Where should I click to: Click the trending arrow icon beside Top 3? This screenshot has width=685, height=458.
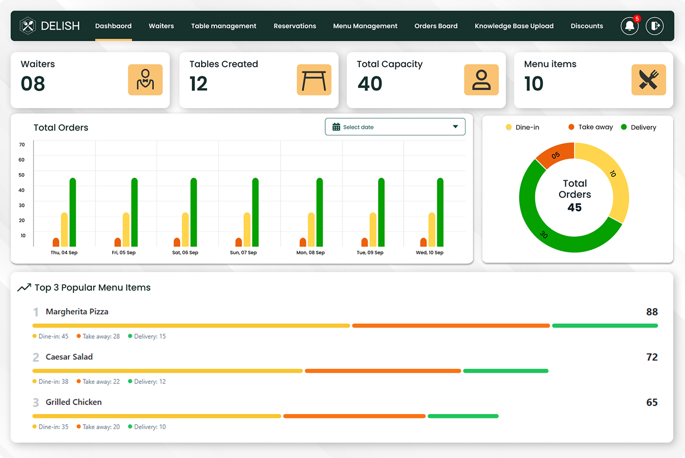[24, 288]
